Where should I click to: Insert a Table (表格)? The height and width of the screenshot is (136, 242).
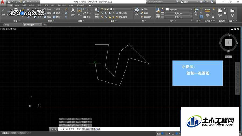[87, 17]
